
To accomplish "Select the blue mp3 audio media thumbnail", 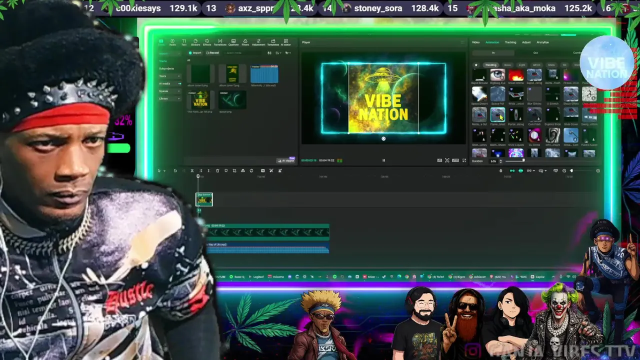I will click(264, 73).
